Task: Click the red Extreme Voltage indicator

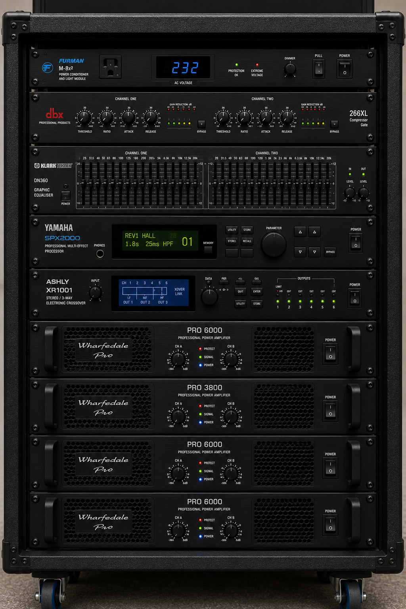Action: pyautogui.click(x=257, y=64)
